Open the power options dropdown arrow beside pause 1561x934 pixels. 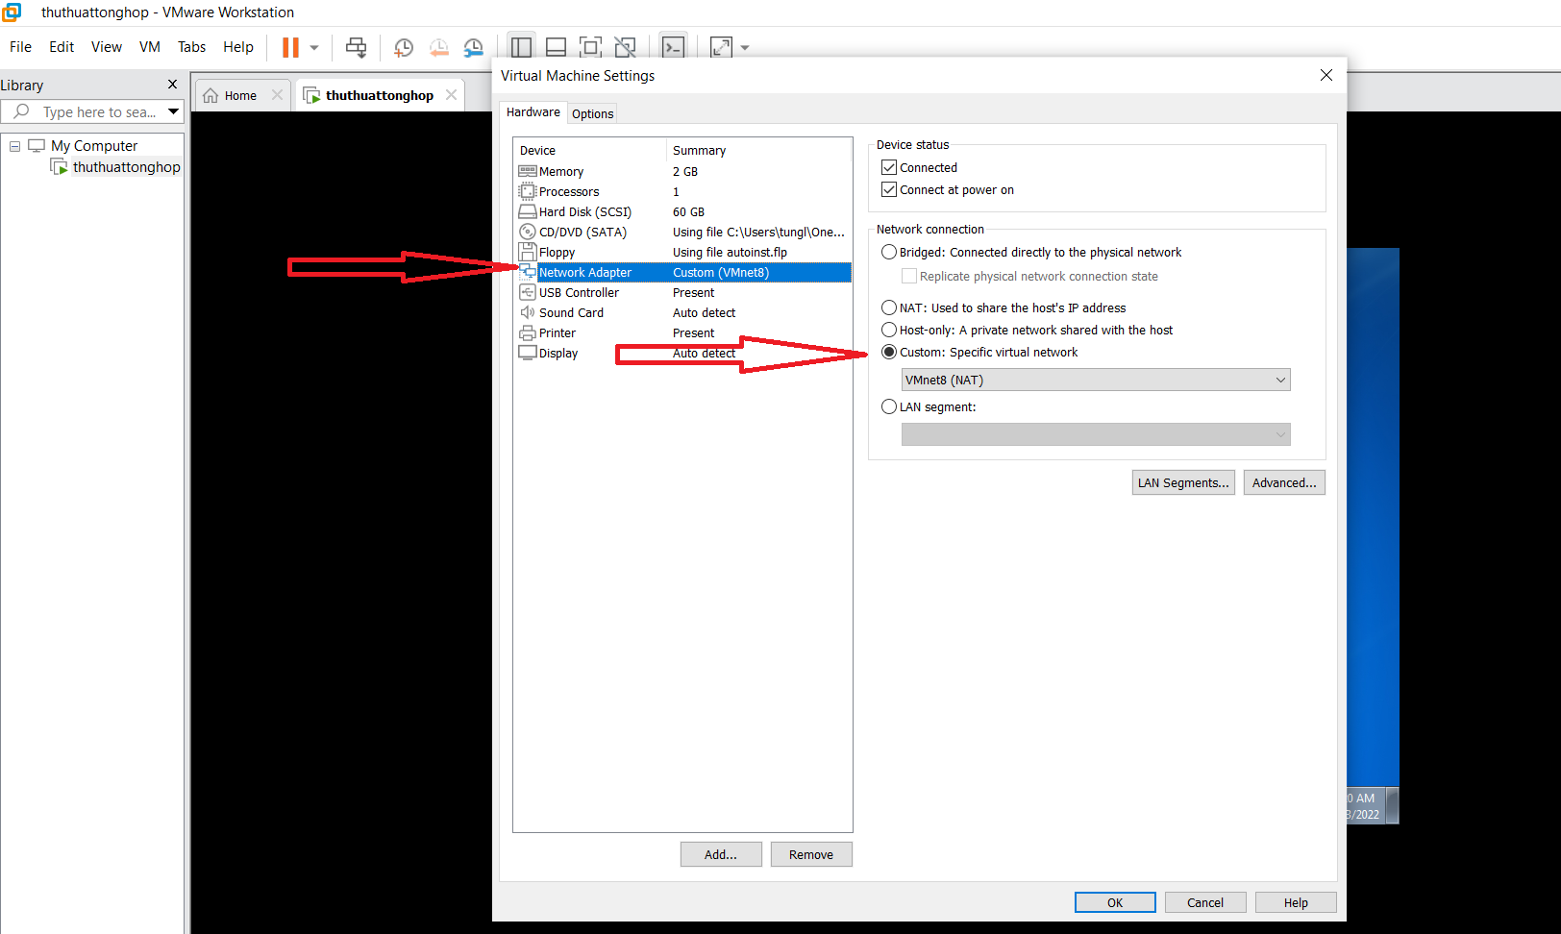coord(314,47)
